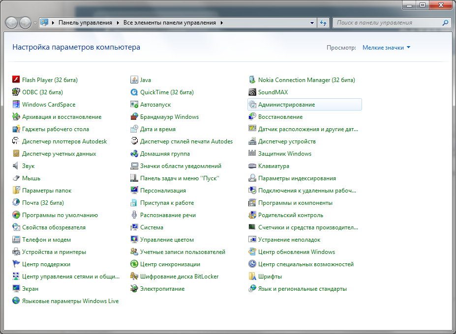The width and height of the screenshot is (456, 334).
Task: Open Параметры папок
Action: point(47,191)
